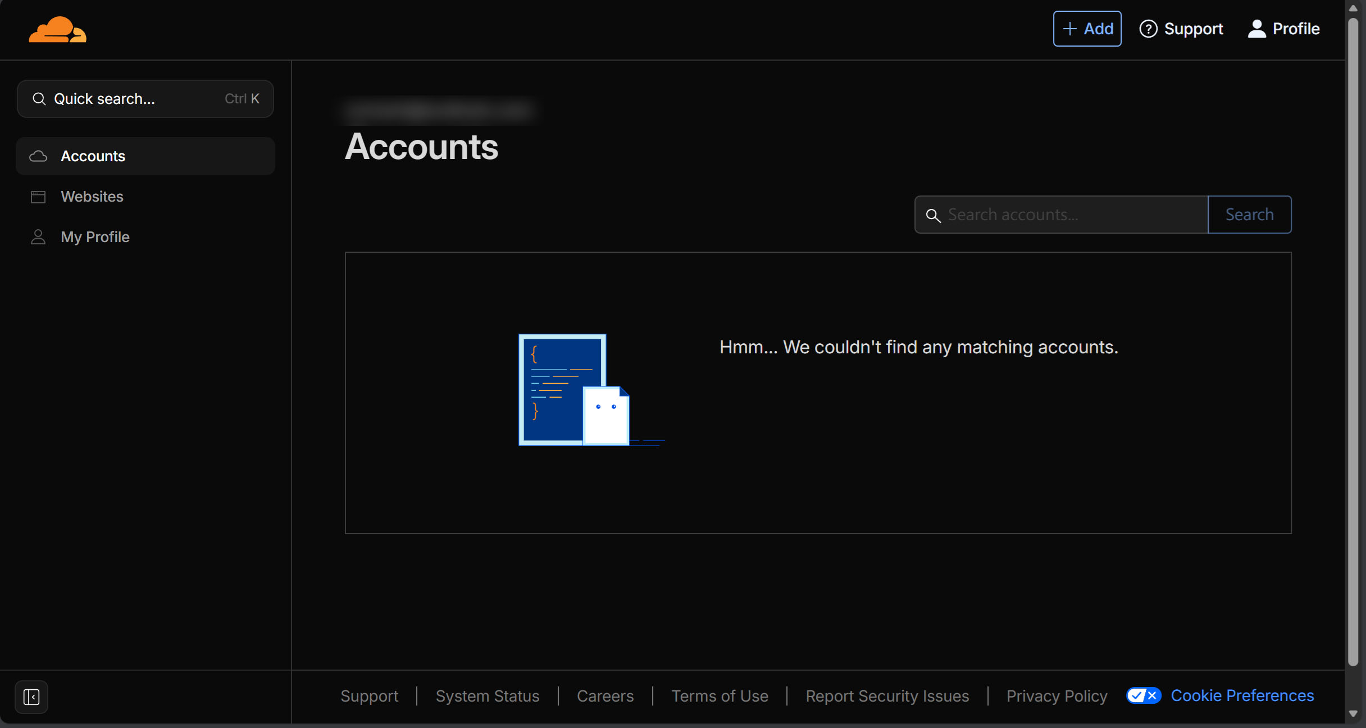
Task: Click the Search button
Action: coord(1249,214)
